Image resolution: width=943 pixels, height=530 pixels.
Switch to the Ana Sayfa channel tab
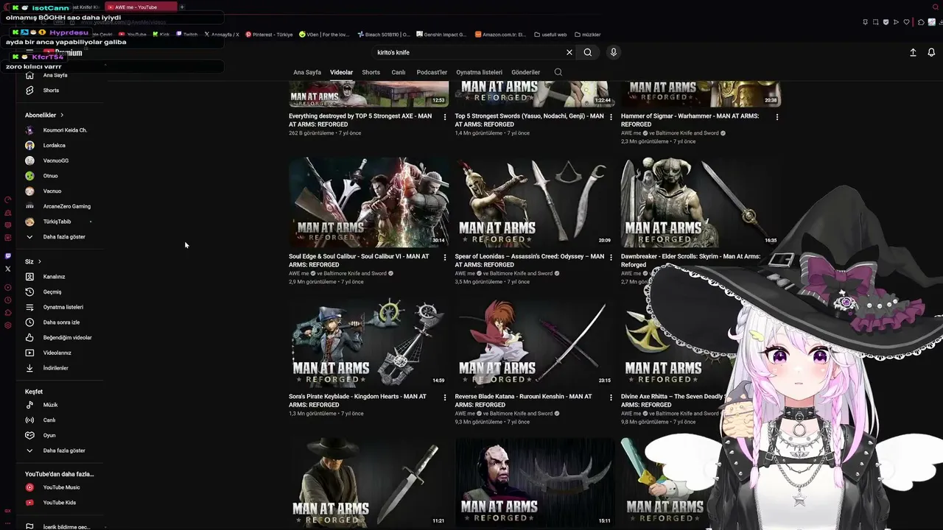click(307, 72)
